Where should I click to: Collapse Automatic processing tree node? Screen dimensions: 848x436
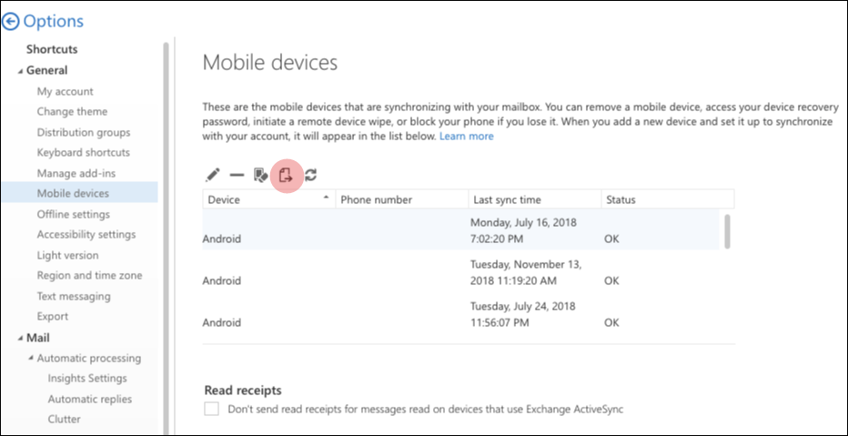click(31, 358)
